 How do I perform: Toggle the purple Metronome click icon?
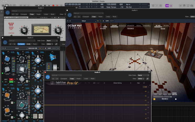pyautogui.click(x=171, y=5)
